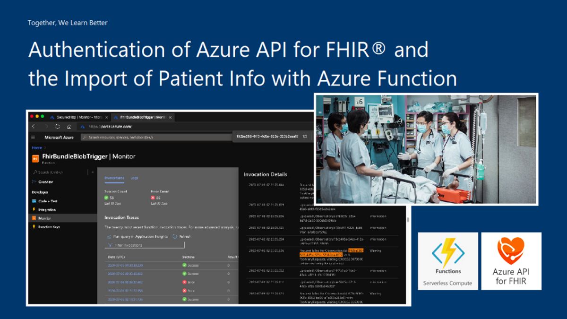The width and height of the screenshot is (567, 319).
Task: Click the green Success Count indicator
Action: (106, 197)
